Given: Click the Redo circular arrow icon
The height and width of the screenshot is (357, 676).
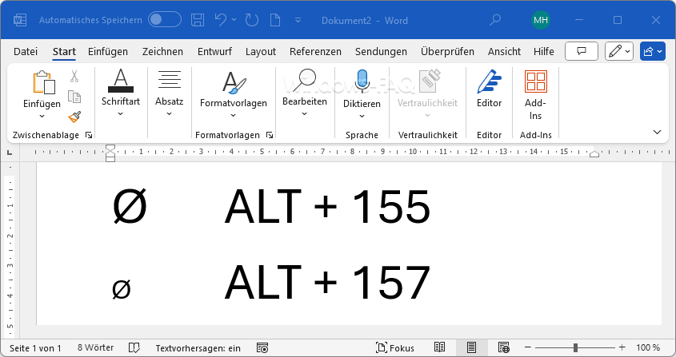Looking at the screenshot, I should 252,20.
